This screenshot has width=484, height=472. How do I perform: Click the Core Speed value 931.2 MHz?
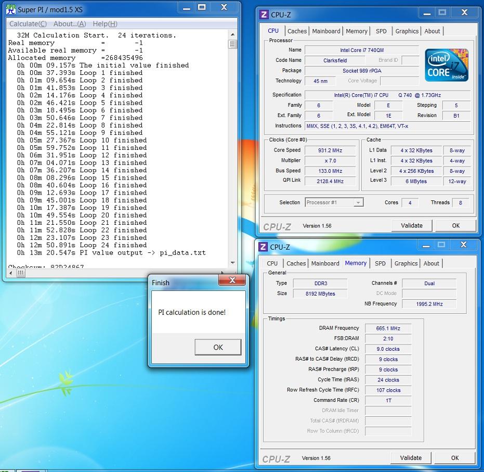(330, 150)
